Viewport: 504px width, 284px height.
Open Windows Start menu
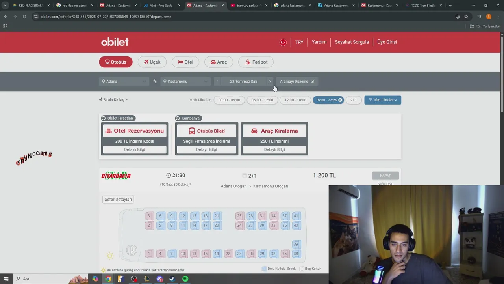[6, 279]
